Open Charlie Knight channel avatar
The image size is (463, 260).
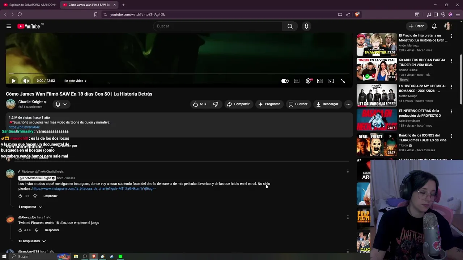point(10,104)
